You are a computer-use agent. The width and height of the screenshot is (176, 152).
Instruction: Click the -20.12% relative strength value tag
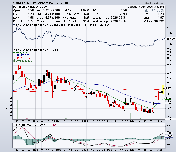tap(170, 39)
